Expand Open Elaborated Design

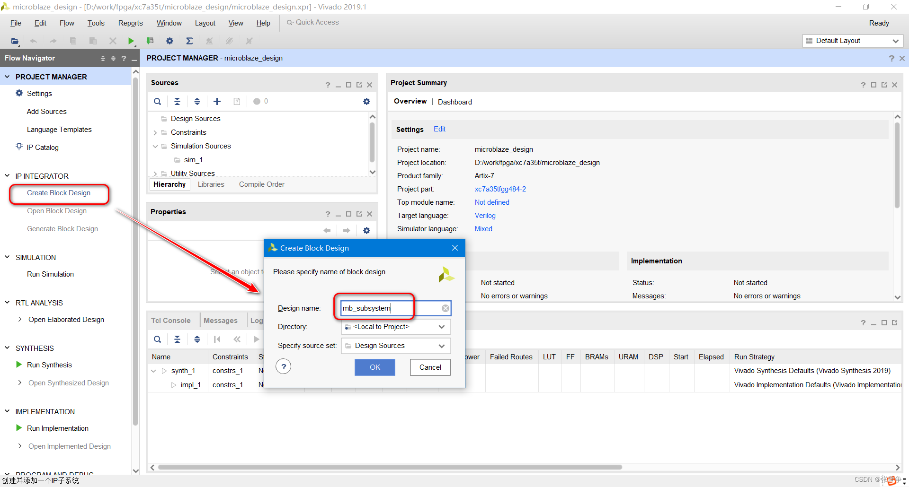[x=20, y=319]
